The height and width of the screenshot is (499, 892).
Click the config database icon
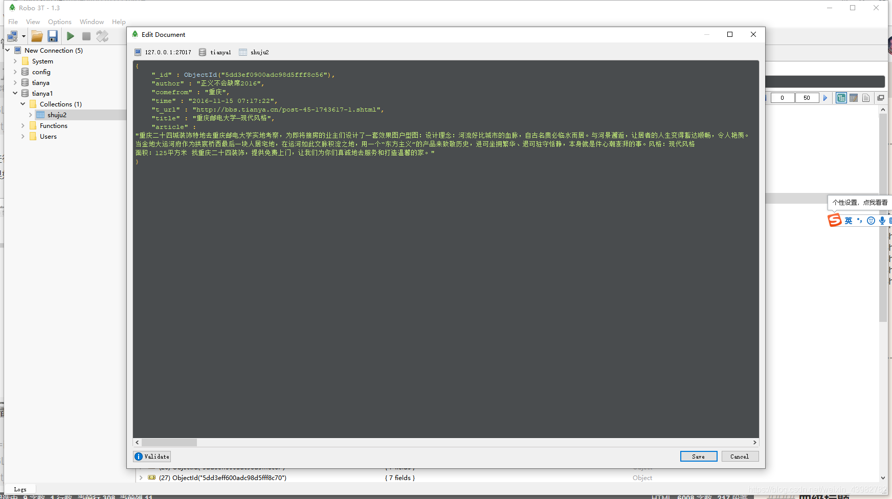(25, 72)
